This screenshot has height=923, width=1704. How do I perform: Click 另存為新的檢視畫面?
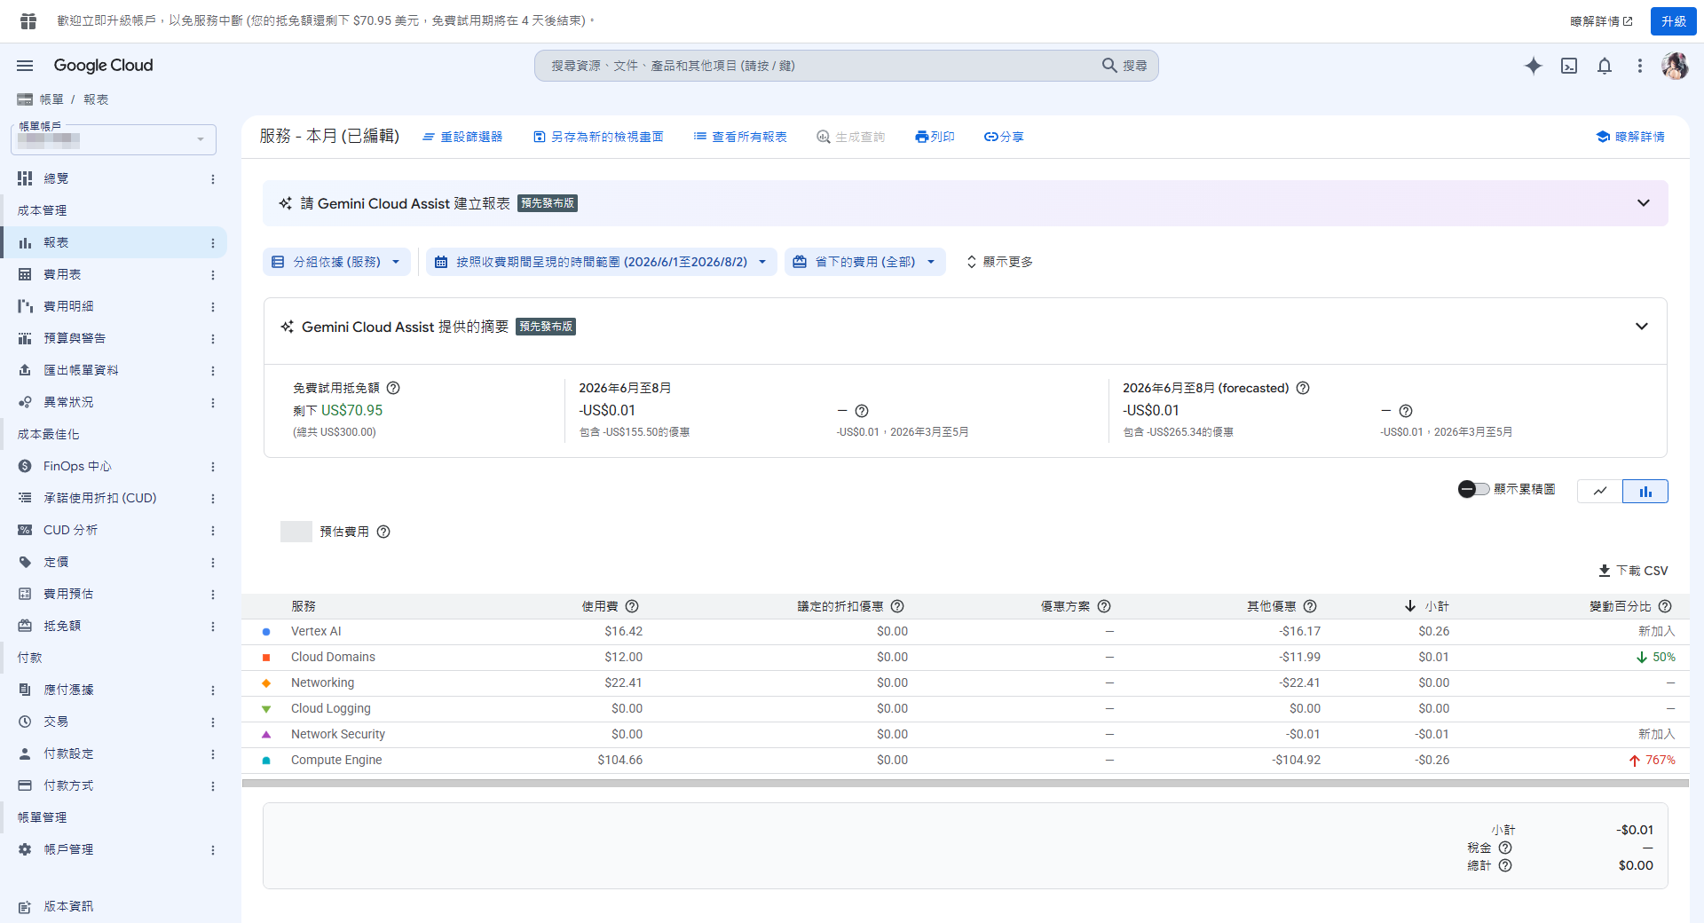point(598,137)
